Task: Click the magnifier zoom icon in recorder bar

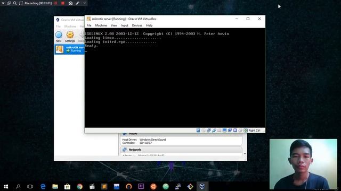Action: coord(15,3)
